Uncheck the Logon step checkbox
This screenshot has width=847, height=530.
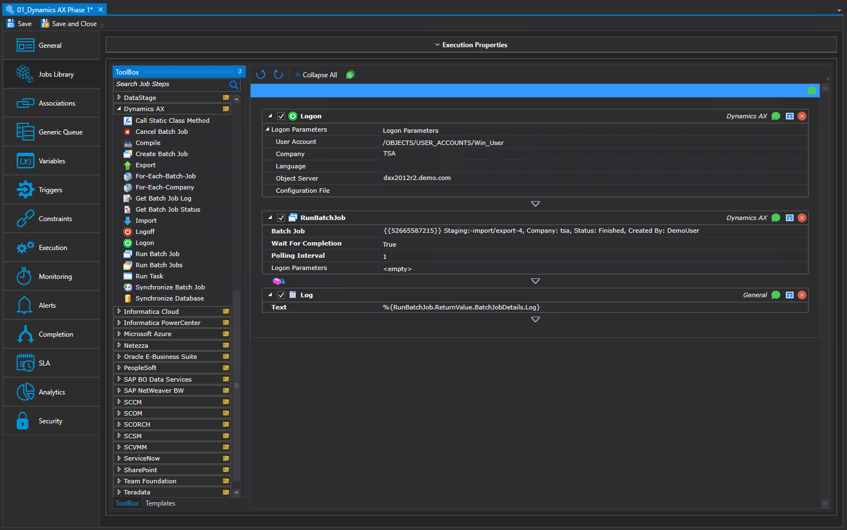click(x=281, y=116)
